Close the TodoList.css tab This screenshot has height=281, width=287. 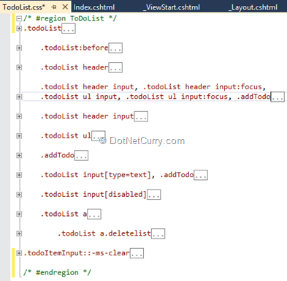pyautogui.click(x=65, y=7)
